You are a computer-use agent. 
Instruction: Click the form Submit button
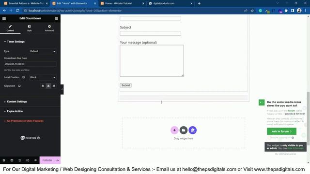[x=126, y=85]
